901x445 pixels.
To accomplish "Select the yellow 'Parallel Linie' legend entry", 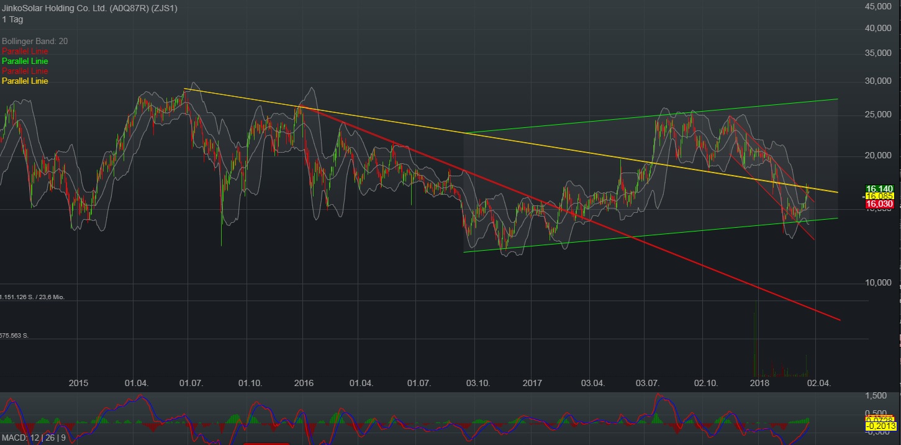I will click(25, 81).
